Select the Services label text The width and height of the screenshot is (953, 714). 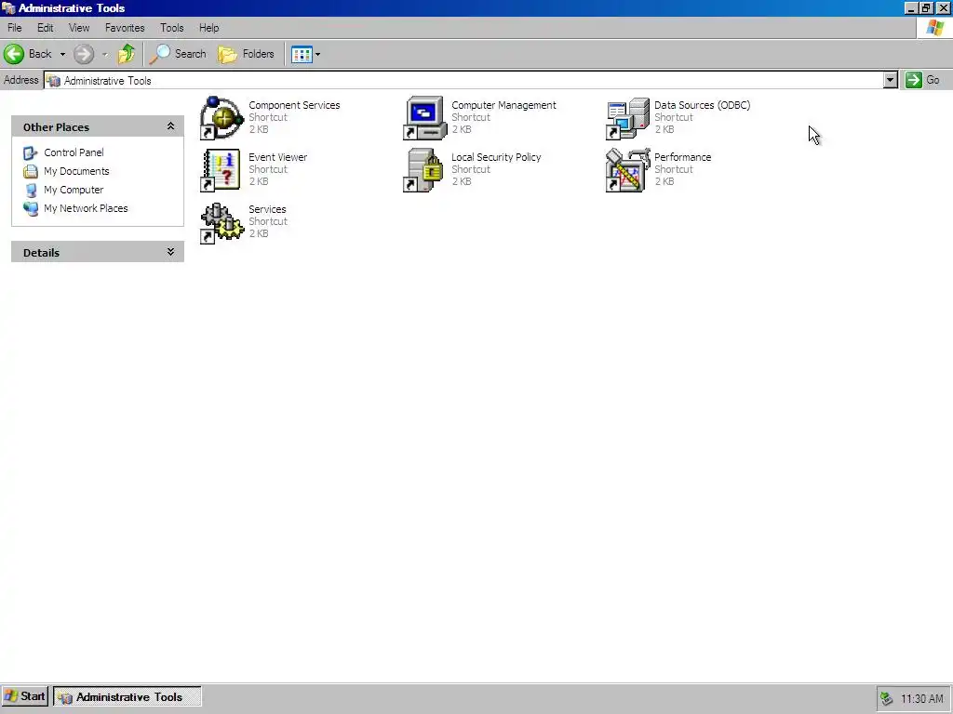click(x=267, y=209)
